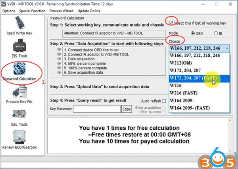Click "2. Connect IR adaptor to VVDI-MB TOOL" step
Screen dimensions: 238x169
pyautogui.click(x=96, y=54)
